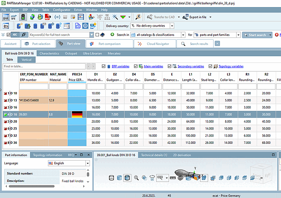Screen dimensions: 281x198
Task: Toggle ERP variables checkbox
Action: point(104,66)
